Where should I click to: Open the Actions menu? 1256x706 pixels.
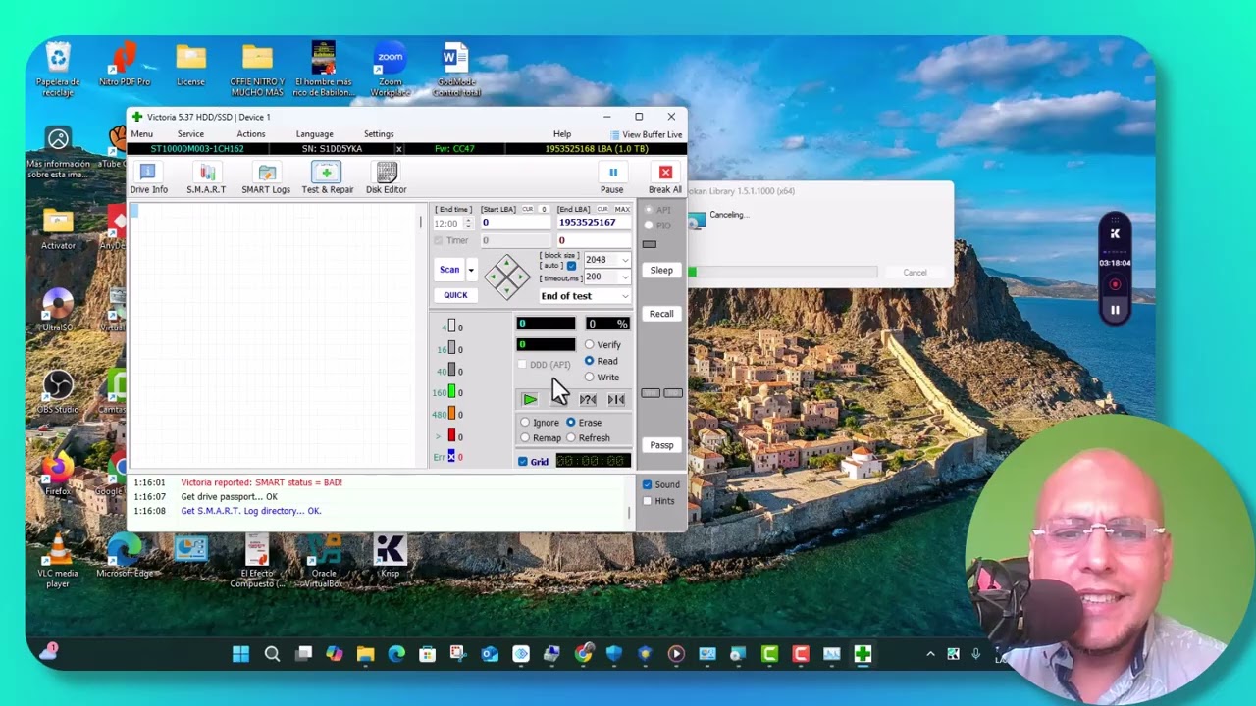[250, 134]
